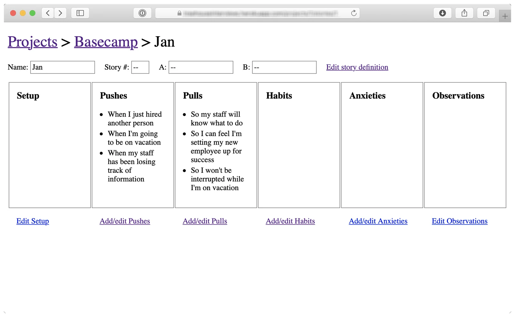Show the Safari sidebar

80,13
